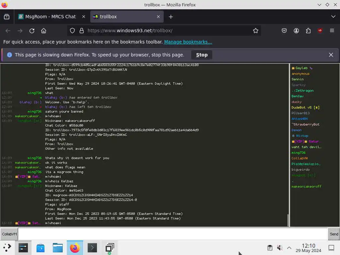Select user Demon in the user list
The image size is (340, 255).
tap(297, 130)
